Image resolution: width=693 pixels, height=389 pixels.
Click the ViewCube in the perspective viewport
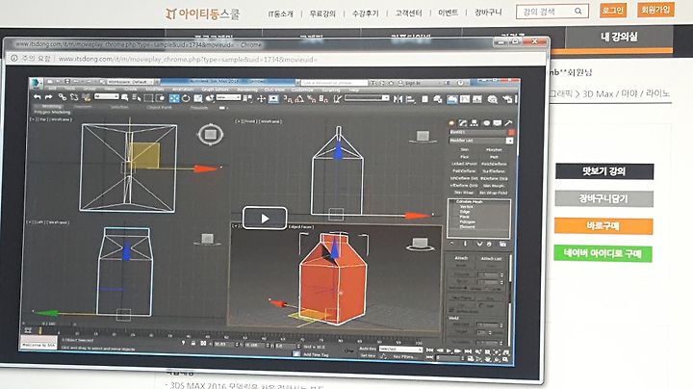(420, 244)
